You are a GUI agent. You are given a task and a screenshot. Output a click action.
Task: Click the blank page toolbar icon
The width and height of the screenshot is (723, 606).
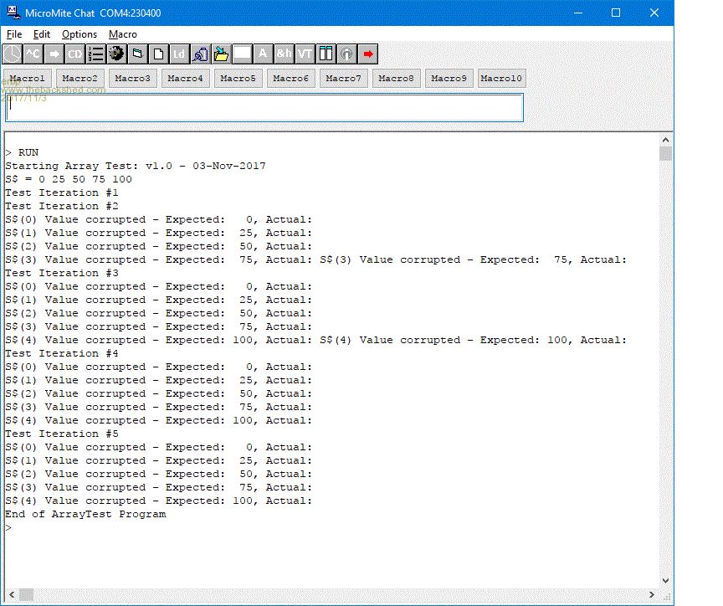click(x=159, y=54)
